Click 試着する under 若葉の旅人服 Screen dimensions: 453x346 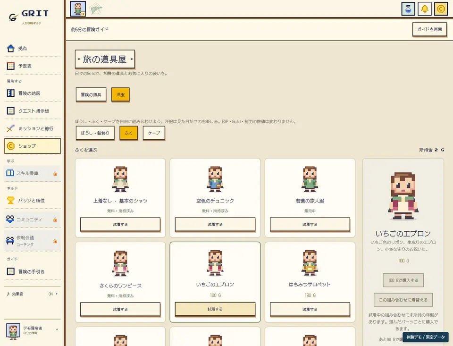pos(310,224)
